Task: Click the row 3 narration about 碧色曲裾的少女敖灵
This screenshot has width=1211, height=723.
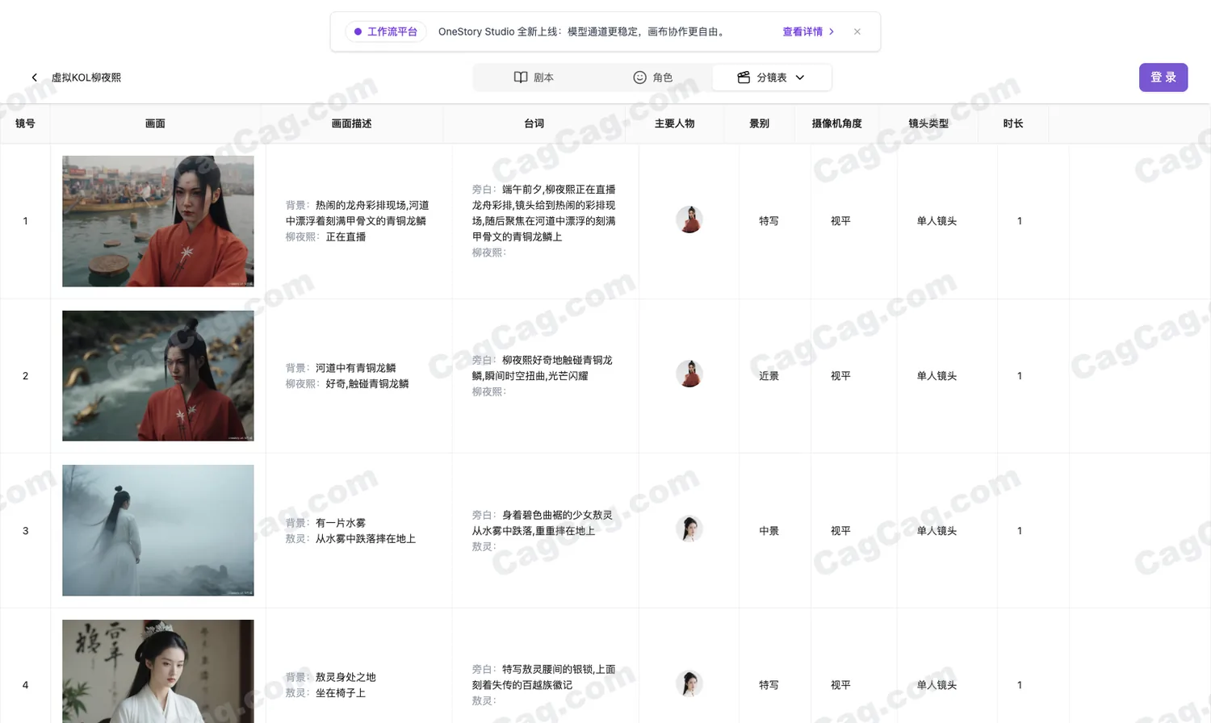Action: [543, 523]
